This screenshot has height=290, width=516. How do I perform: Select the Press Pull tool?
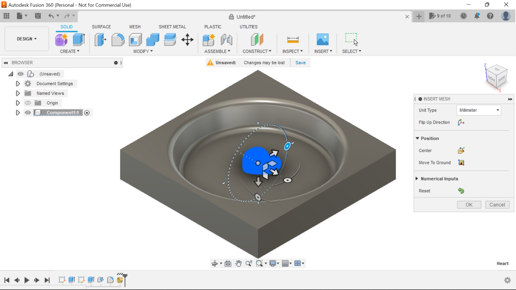[100, 39]
